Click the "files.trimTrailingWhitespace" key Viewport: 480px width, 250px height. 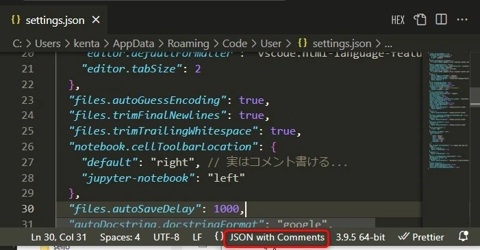tap(164, 131)
